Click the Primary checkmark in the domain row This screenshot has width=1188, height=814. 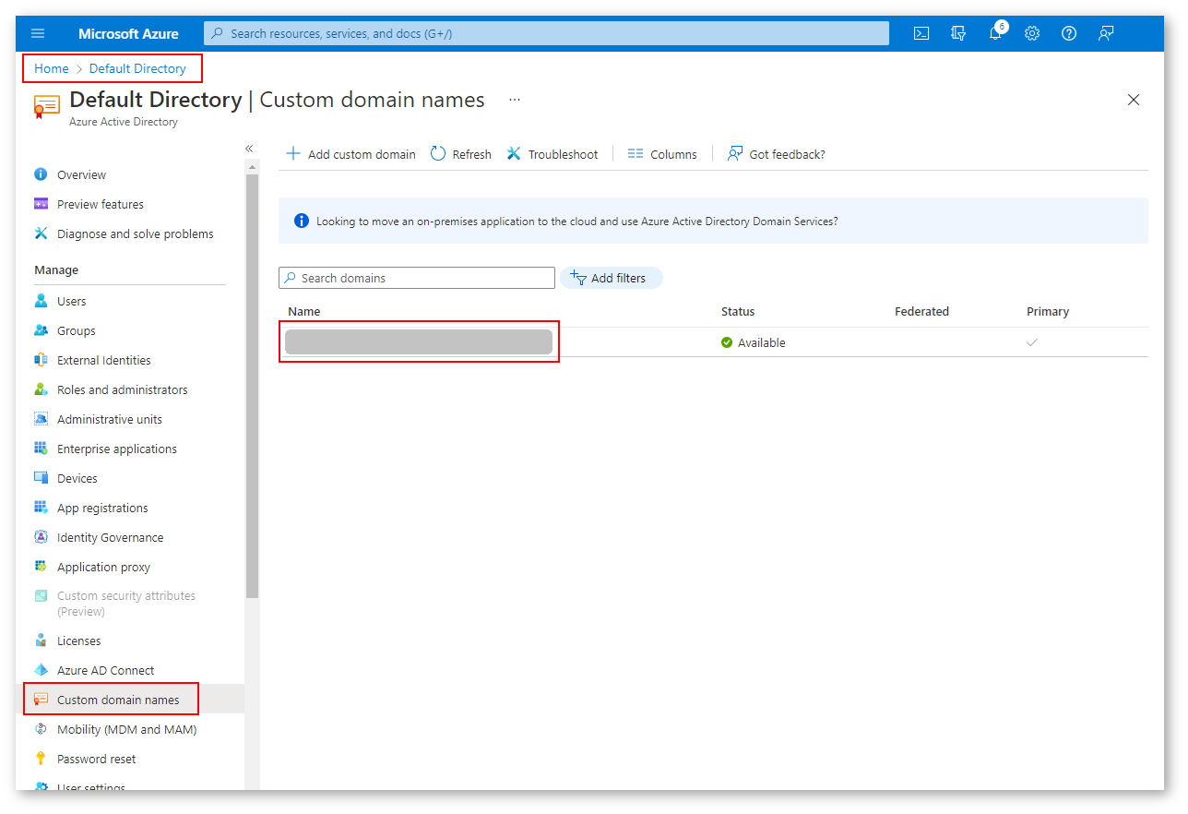coord(1032,342)
